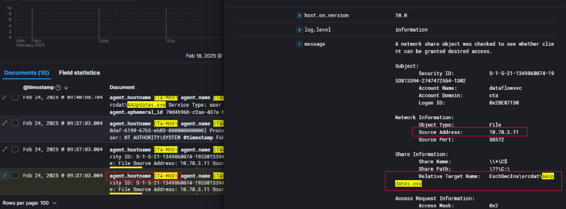The height and width of the screenshot is (209, 566).
Task: Click the Share Path value \??\C:\
Action: click(500, 169)
